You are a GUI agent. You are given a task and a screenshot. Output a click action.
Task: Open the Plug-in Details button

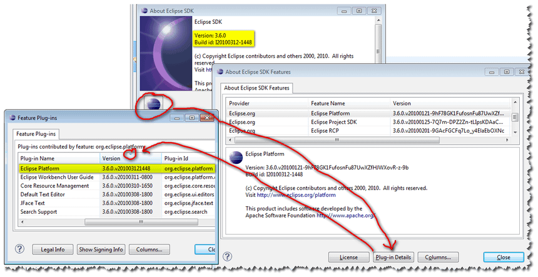tap(393, 257)
